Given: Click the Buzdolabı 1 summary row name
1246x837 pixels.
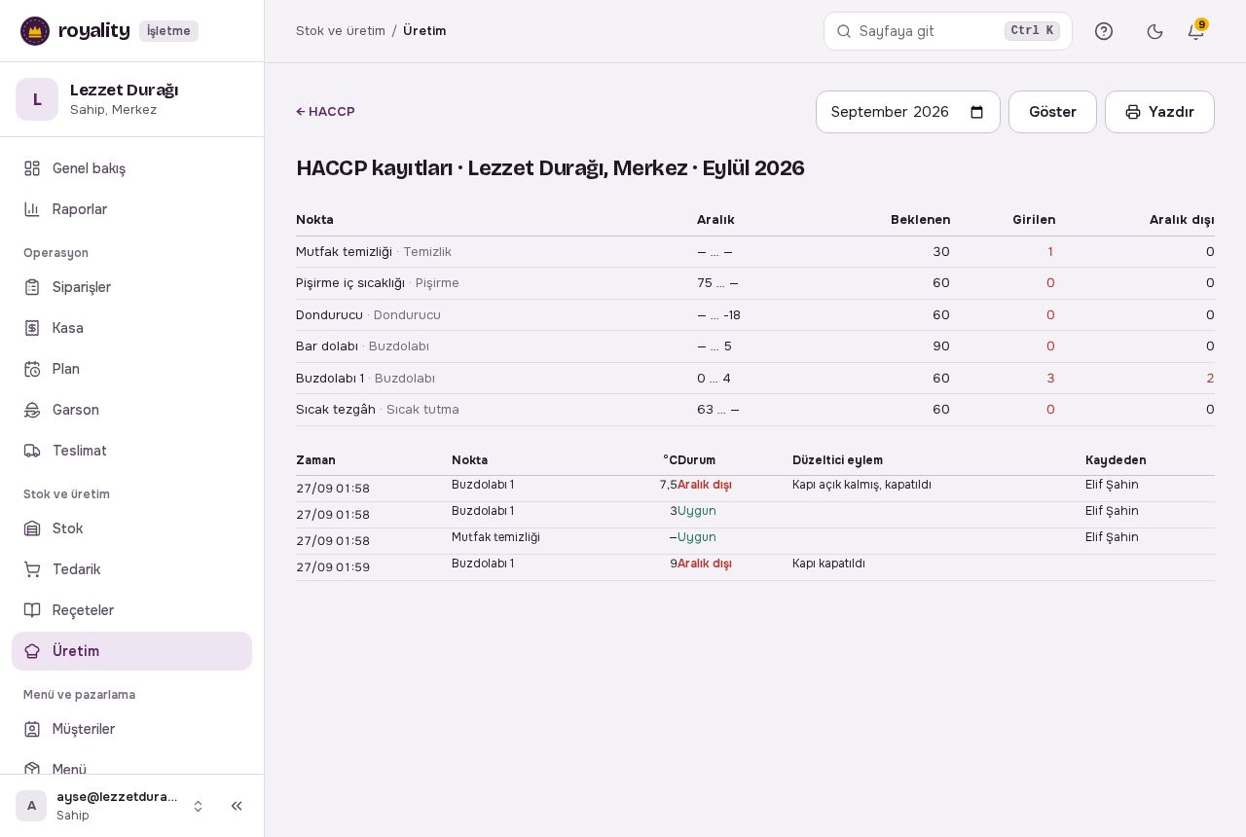Looking at the screenshot, I should [330, 379].
